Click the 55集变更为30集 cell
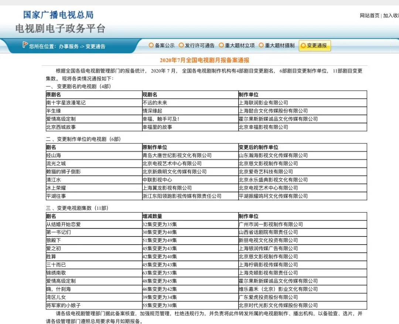399x324 pixels. pos(190,306)
